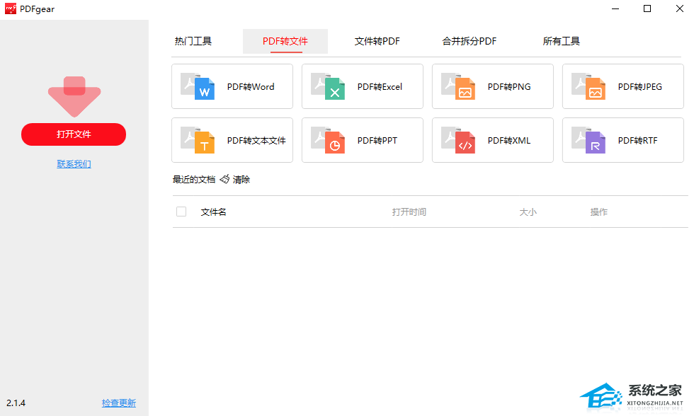This screenshot has height=416, width=694.
Task: Maximize the PDFgear window
Action: pos(647,8)
